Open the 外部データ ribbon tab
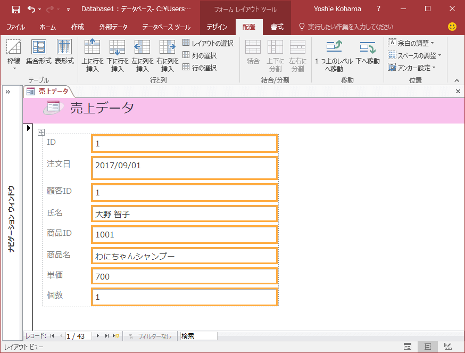The image size is (465, 353). click(x=113, y=27)
